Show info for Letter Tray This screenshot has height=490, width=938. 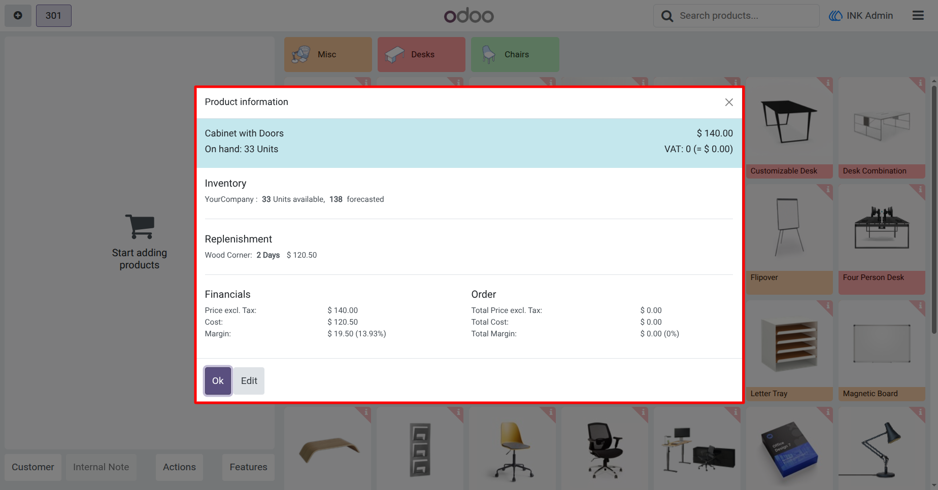click(x=827, y=306)
